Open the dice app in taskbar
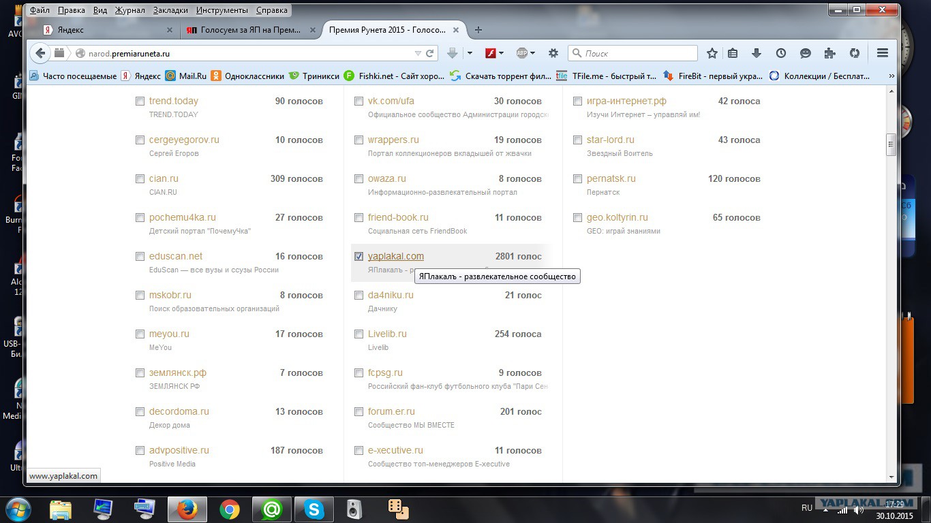The image size is (931, 523). 398,509
